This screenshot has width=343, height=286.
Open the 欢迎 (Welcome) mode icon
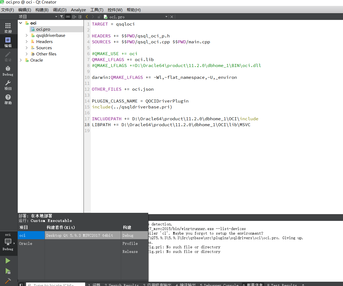click(x=8, y=27)
